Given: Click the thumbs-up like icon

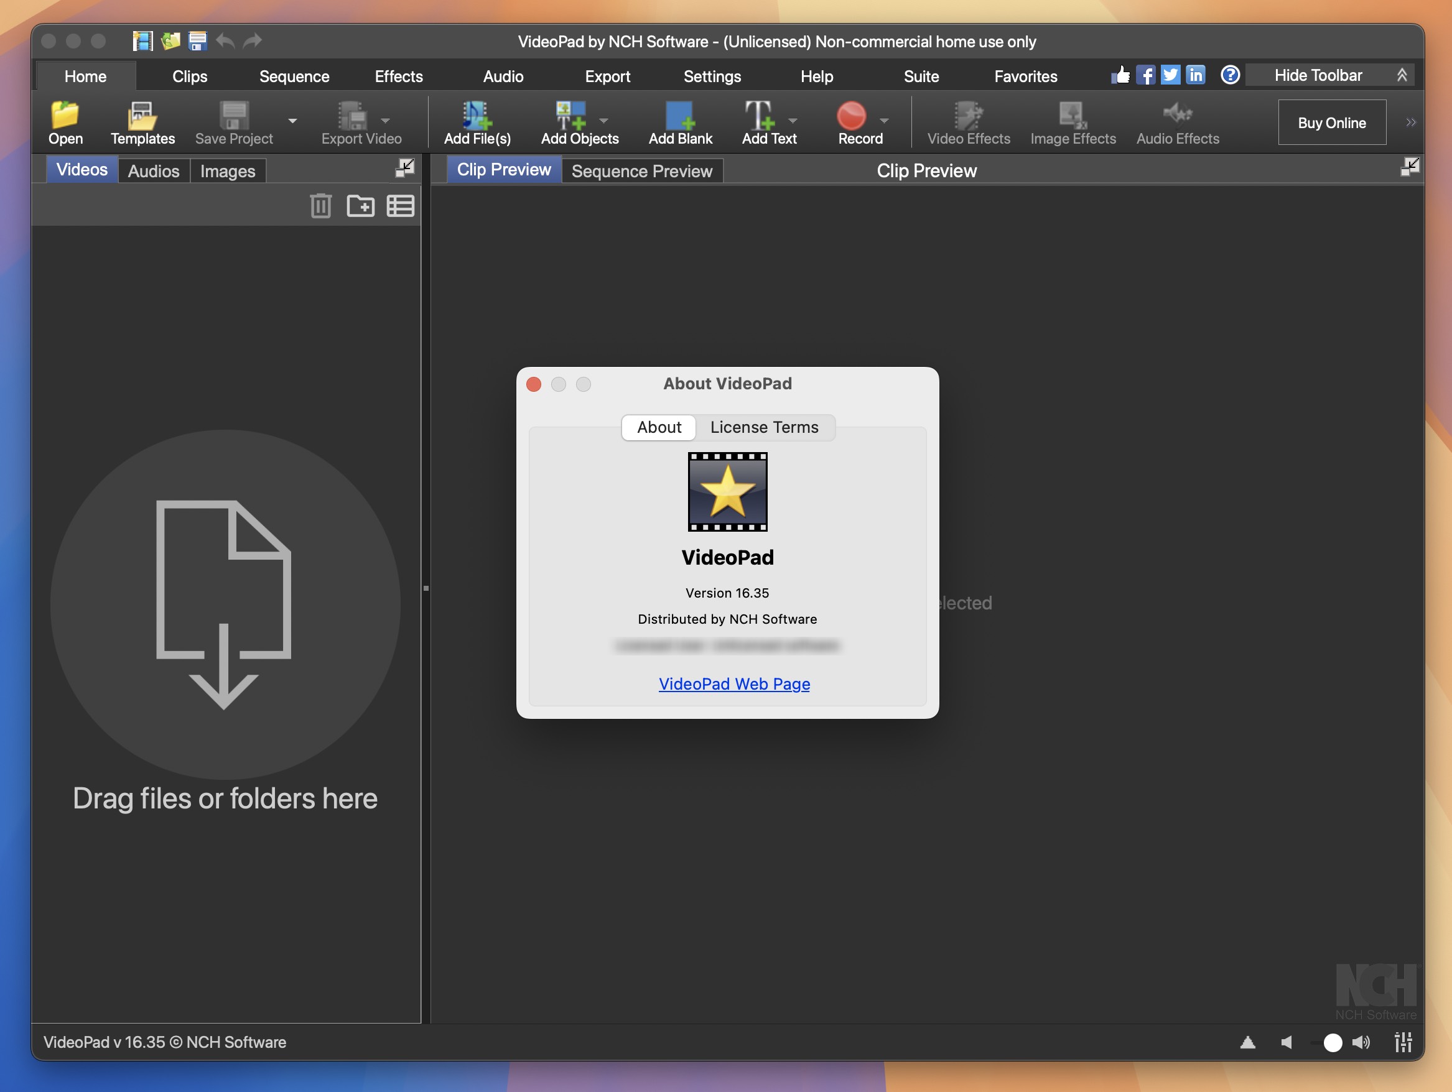Looking at the screenshot, I should pos(1120,75).
